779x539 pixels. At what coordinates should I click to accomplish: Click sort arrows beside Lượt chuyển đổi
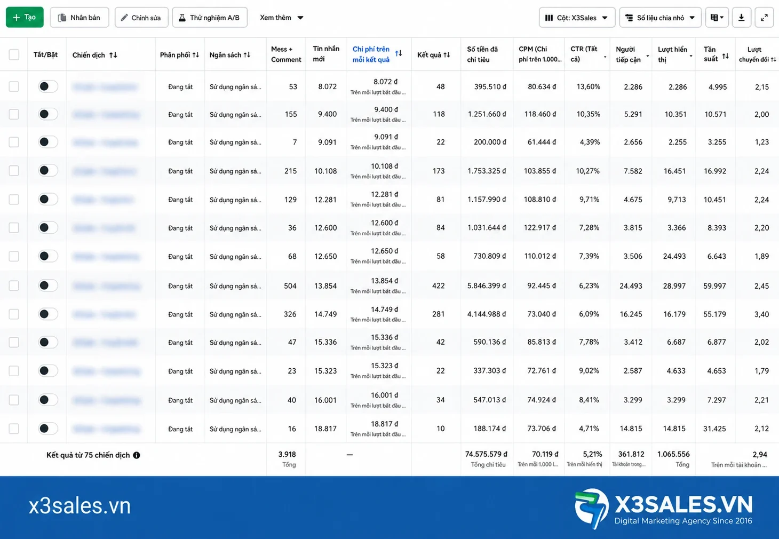click(774, 59)
